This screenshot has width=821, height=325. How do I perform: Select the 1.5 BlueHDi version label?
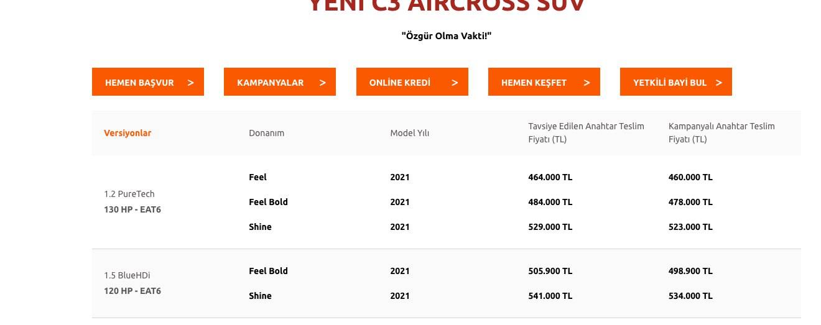point(127,275)
